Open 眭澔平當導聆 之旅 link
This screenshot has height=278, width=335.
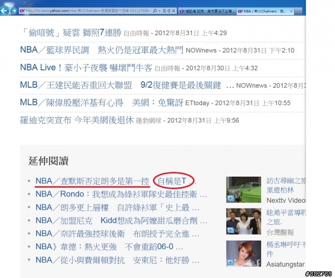pyautogui.click(x=286, y=217)
